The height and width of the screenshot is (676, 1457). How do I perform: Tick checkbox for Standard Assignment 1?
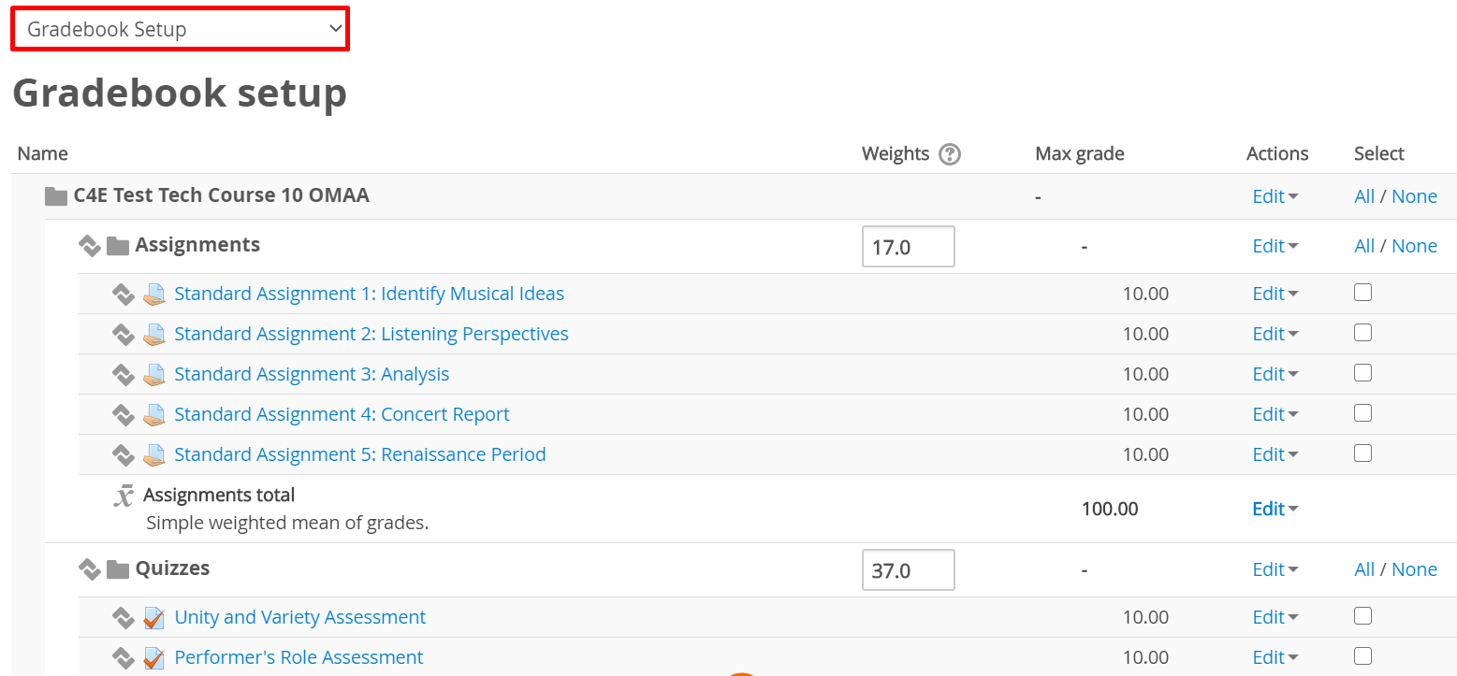point(1362,293)
